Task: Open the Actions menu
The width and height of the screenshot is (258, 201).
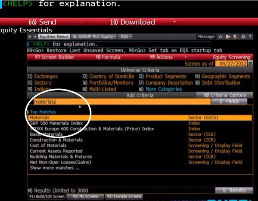Action: coord(161,57)
